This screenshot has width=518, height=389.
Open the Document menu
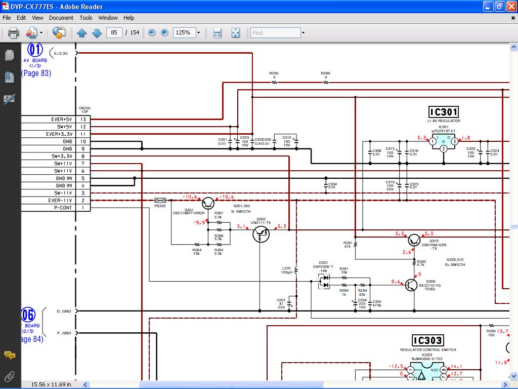[x=61, y=18]
